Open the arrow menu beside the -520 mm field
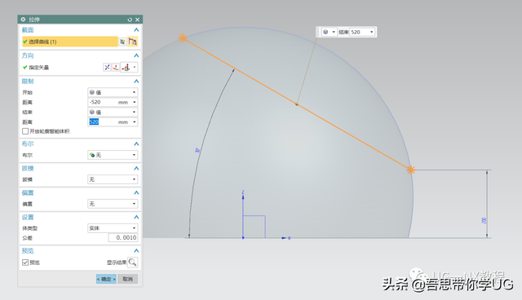The height and width of the screenshot is (300, 522). pos(135,102)
